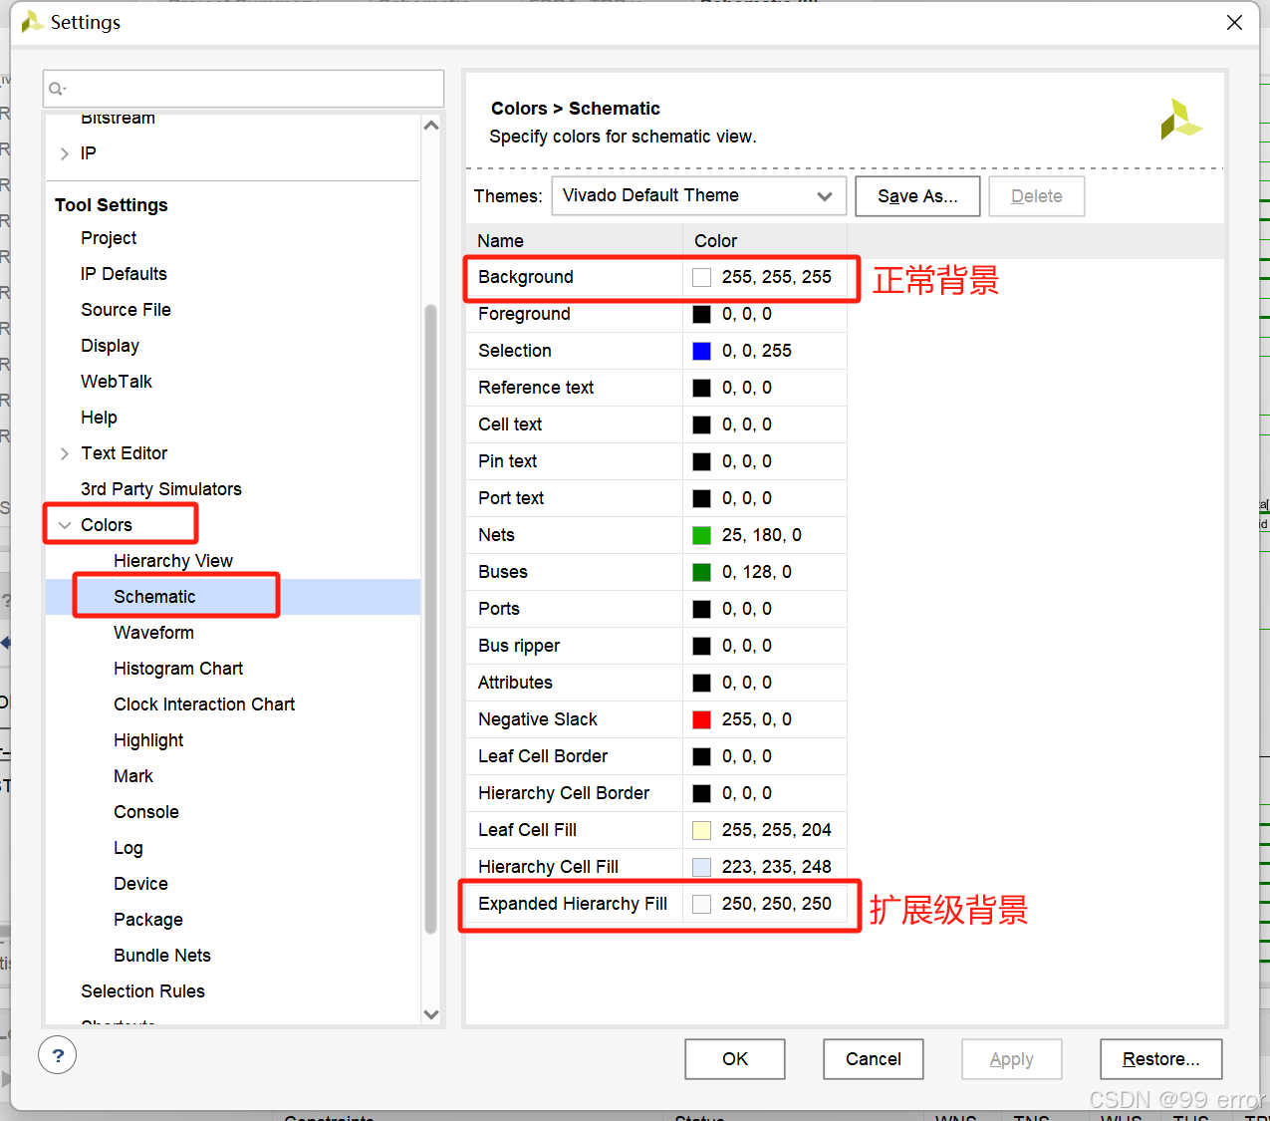The width and height of the screenshot is (1270, 1121).
Task: Click the OK button
Action: click(x=735, y=1059)
